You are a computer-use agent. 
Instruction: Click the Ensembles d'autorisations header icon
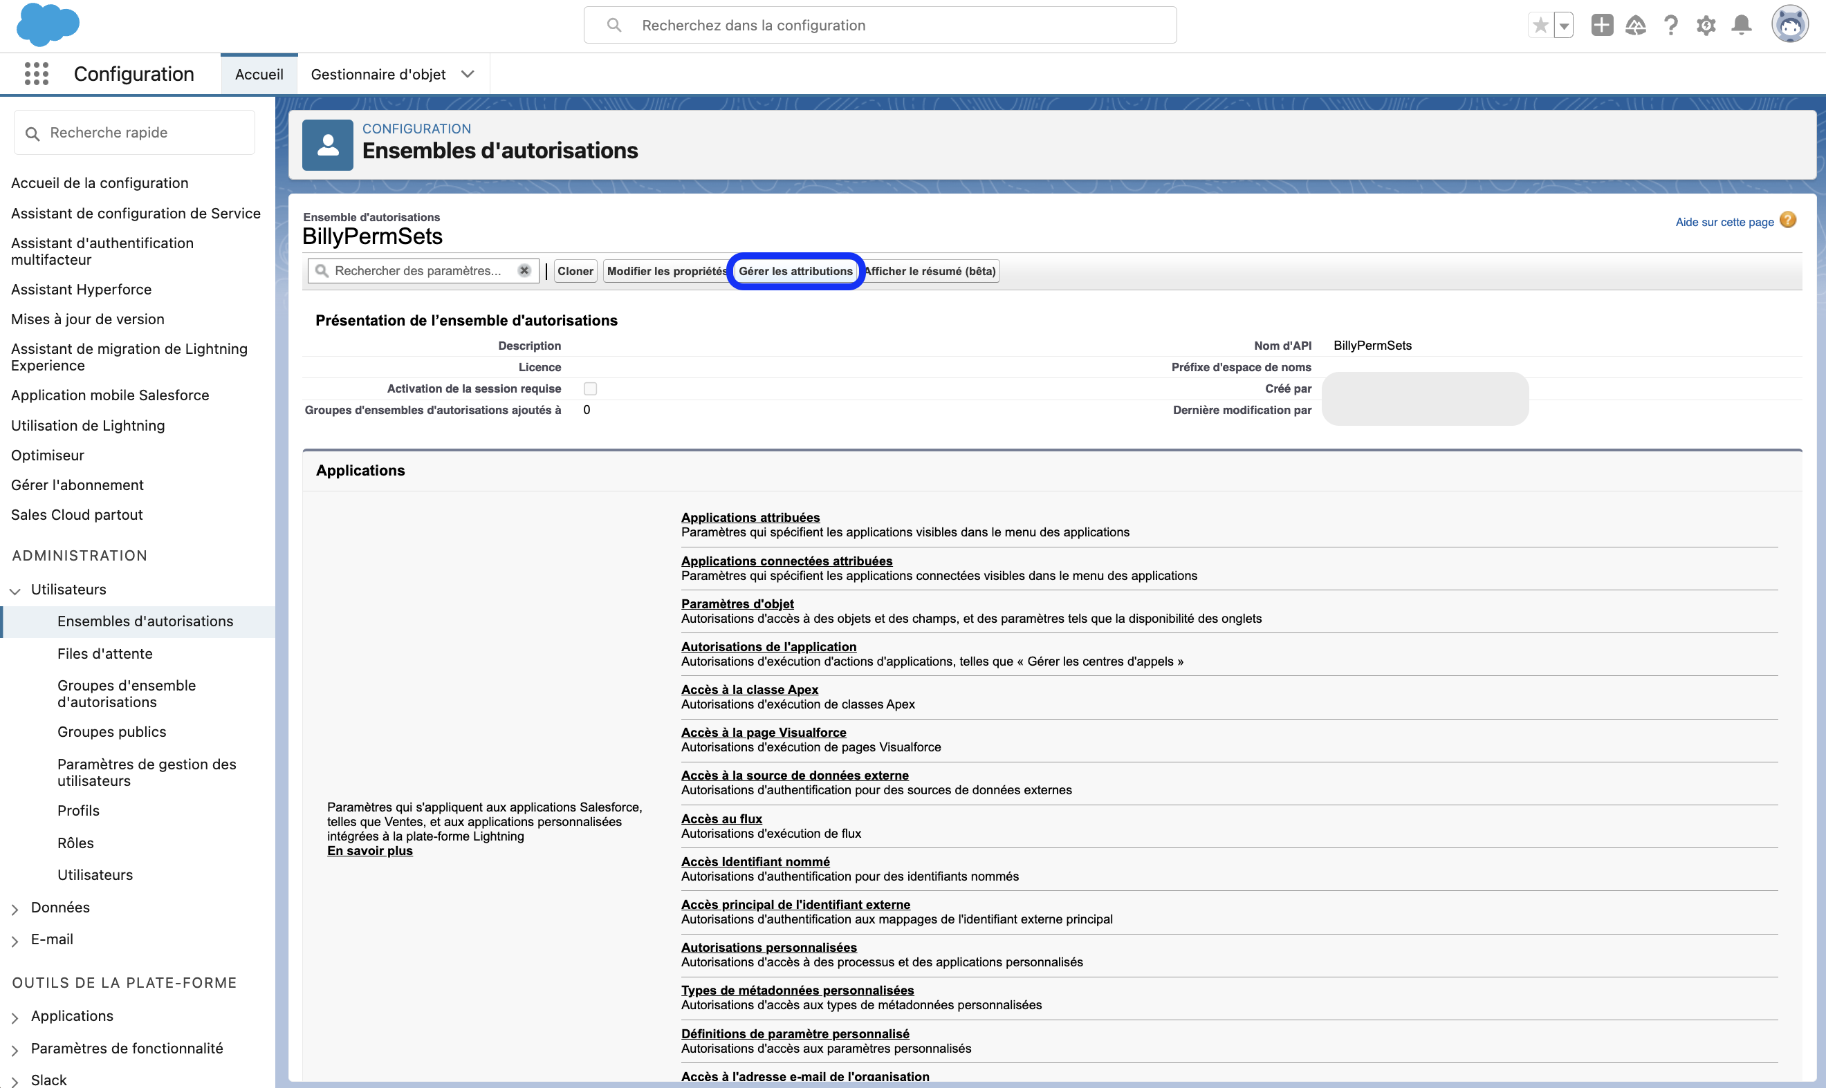click(328, 145)
